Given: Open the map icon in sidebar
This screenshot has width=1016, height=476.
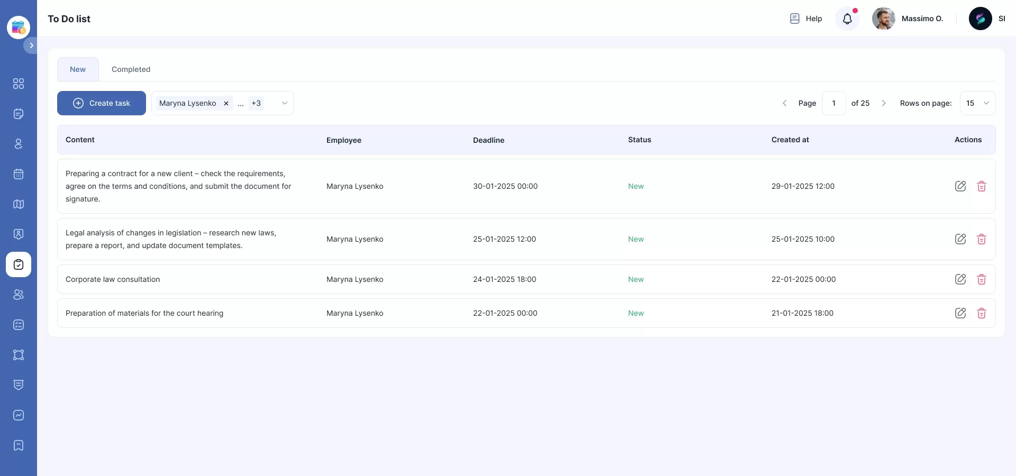Looking at the screenshot, I should (19, 204).
